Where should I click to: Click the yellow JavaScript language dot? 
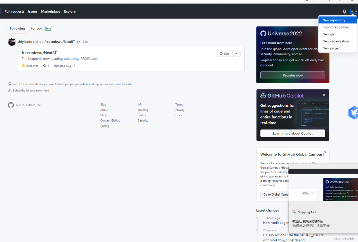coord(23,66)
